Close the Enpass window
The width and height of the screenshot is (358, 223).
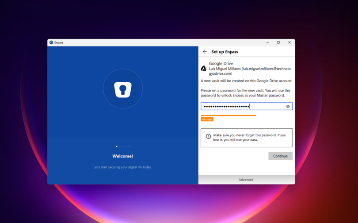[289, 42]
